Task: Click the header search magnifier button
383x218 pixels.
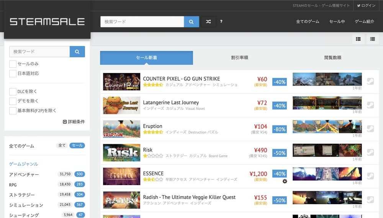Action: (x=191, y=22)
